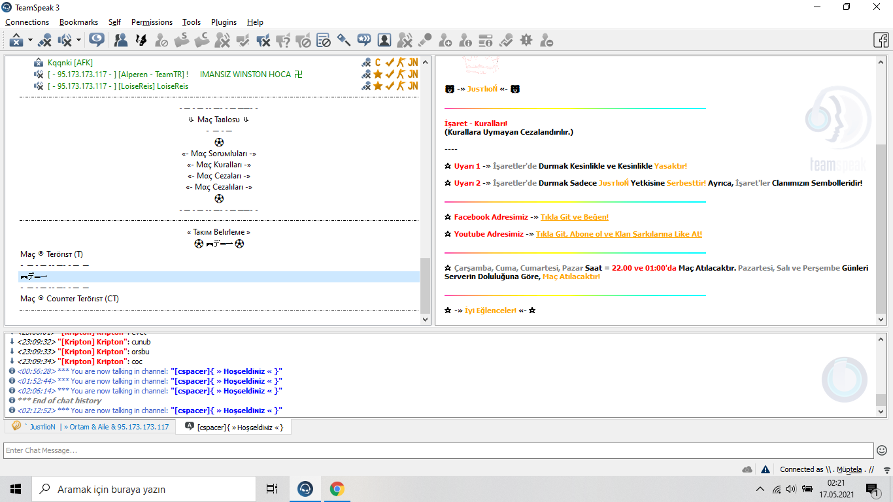This screenshot has width=893, height=502.
Task: Click the person with info toolbar icon
Action: point(465,41)
